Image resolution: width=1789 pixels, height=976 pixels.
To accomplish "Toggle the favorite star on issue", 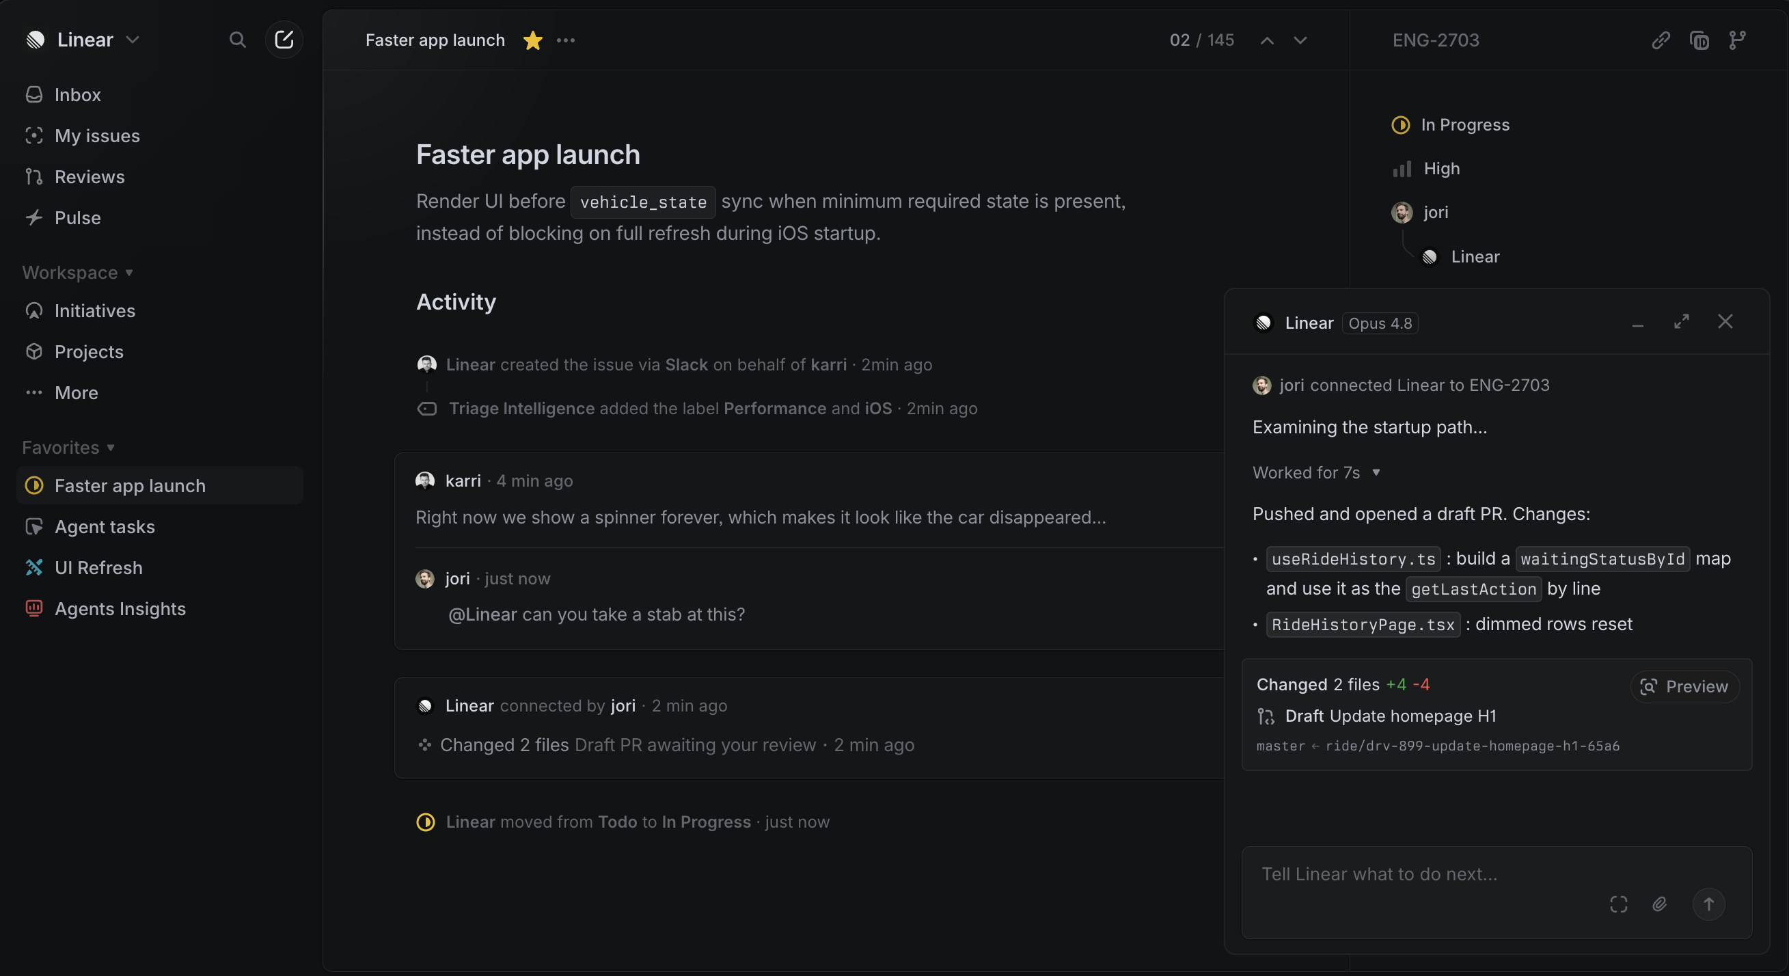I will tap(533, 40).
